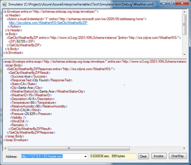Minimize the Simulator window
This screenshot has height=165, width=191.
164,3
